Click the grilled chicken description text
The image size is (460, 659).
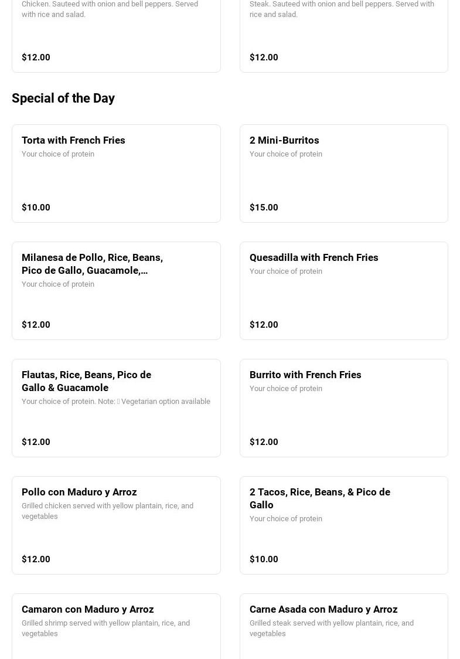click(107, 511)
